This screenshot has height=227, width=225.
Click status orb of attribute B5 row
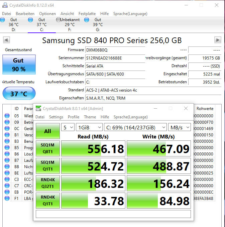click(x=7, y=147)
